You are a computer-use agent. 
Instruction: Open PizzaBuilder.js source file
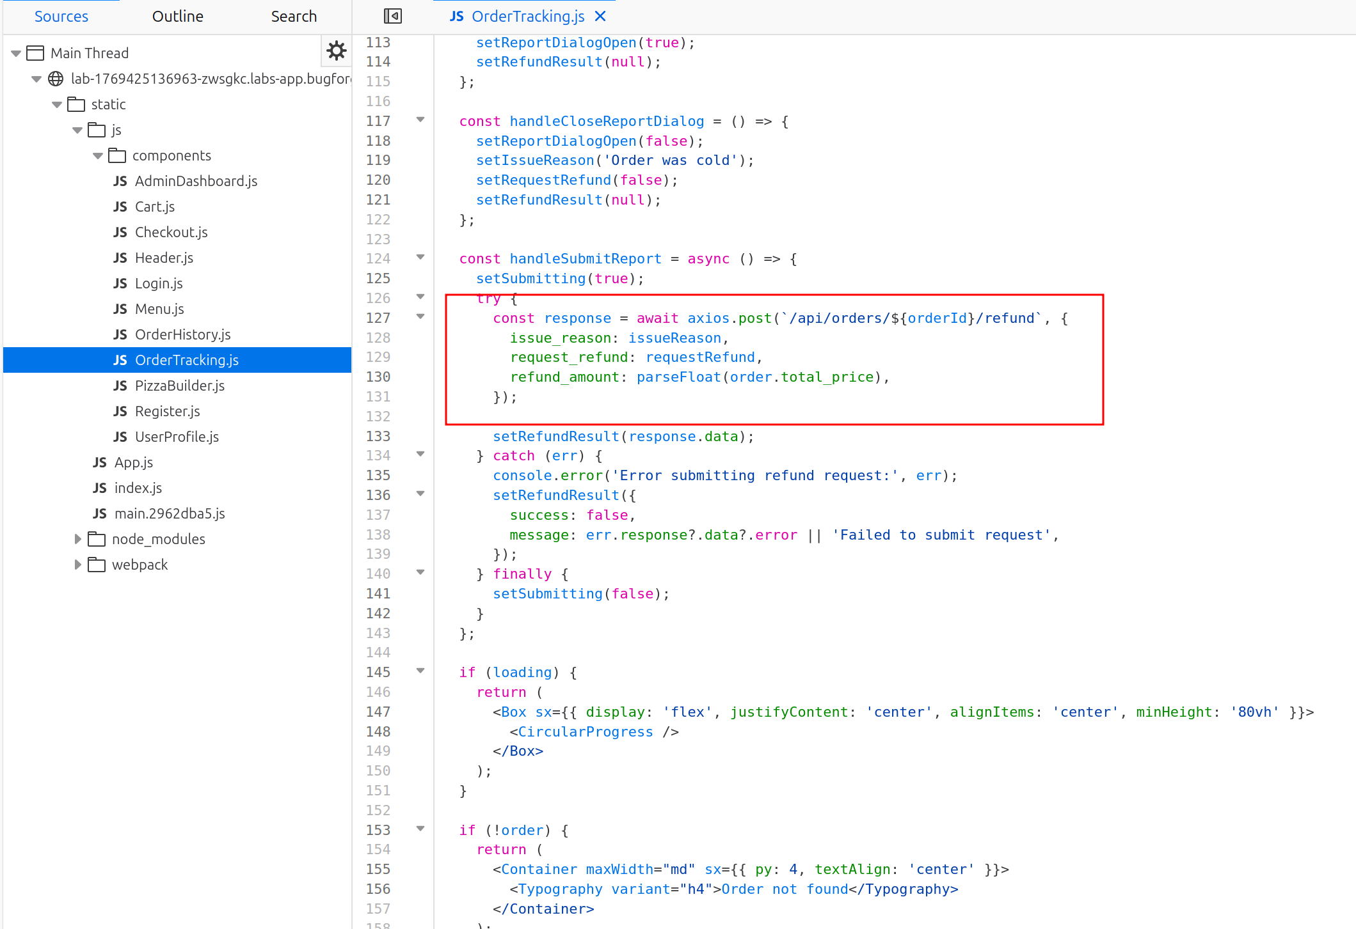(x=179, y=386)
